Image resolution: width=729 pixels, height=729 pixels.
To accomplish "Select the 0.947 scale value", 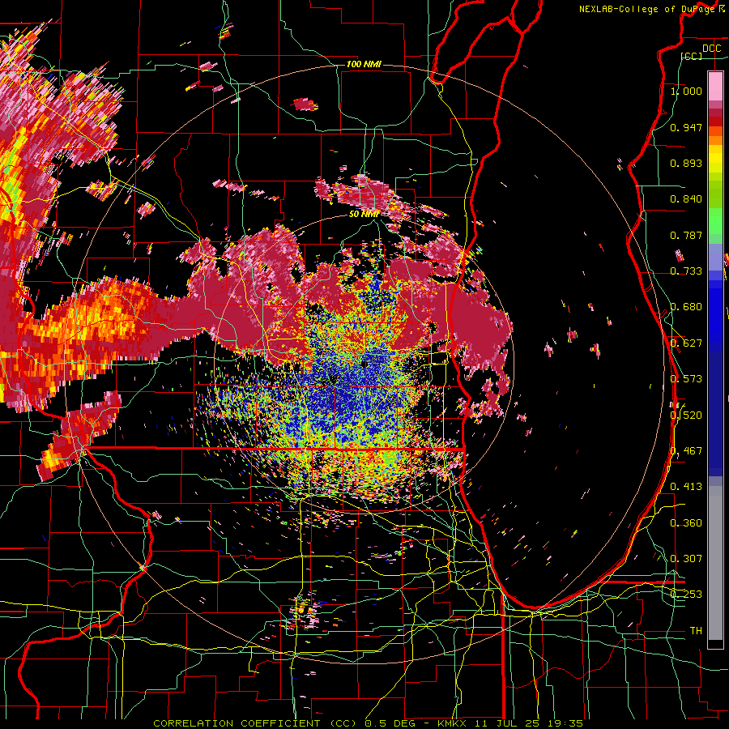I will (x=686, y=127).
